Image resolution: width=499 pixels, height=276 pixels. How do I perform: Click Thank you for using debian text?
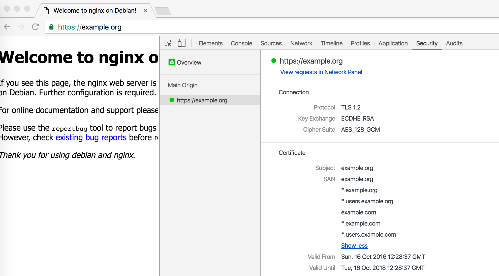click(68, 155)
